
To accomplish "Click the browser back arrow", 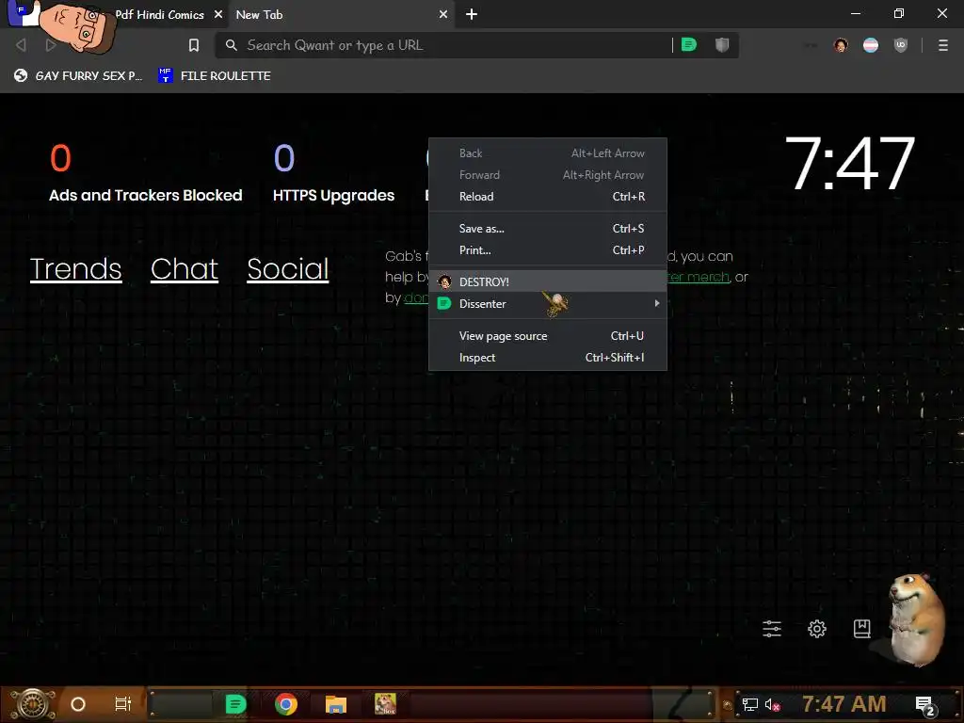I will (x=21, y=45).
